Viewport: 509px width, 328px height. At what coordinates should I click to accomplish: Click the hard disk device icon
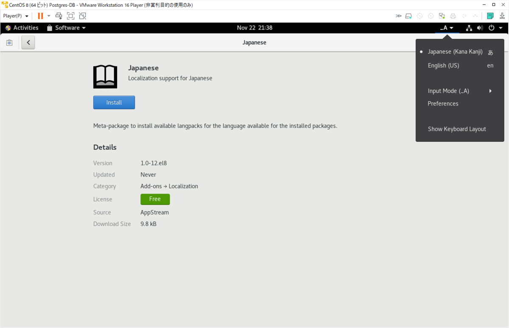tap(408, 16)
